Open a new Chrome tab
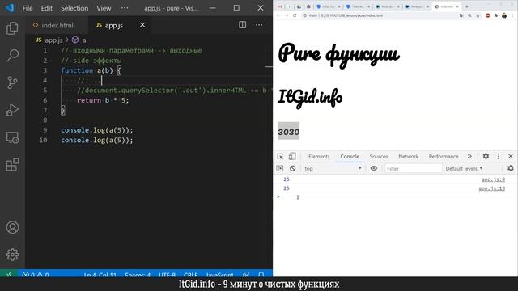 coord(467,6)
